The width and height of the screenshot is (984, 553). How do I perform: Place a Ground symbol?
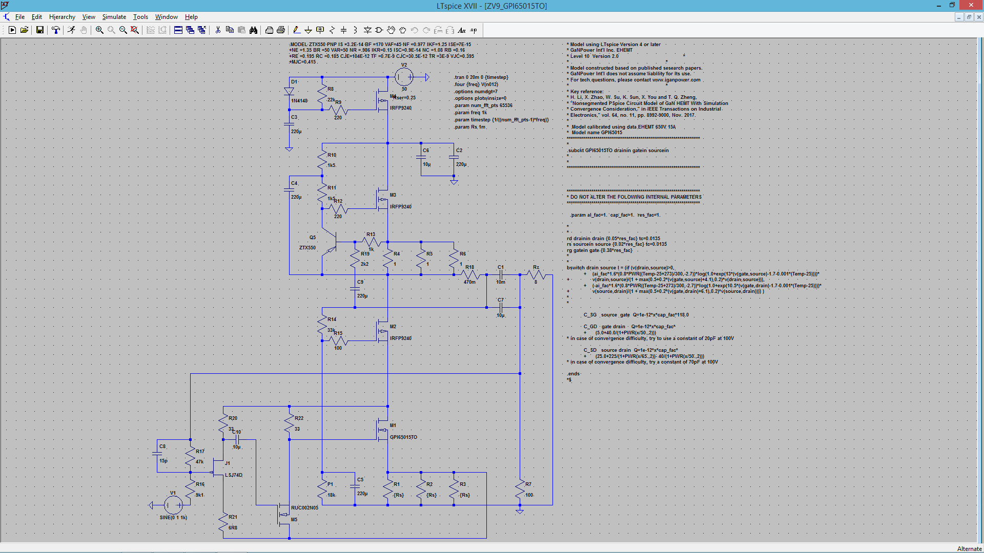(308, 30)
